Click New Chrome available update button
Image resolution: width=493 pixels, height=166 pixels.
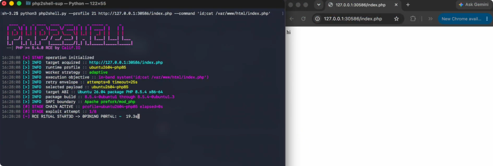[x=461, y=19]
